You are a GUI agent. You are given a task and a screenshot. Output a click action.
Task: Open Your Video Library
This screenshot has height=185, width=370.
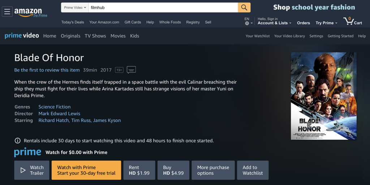(289, 36)
